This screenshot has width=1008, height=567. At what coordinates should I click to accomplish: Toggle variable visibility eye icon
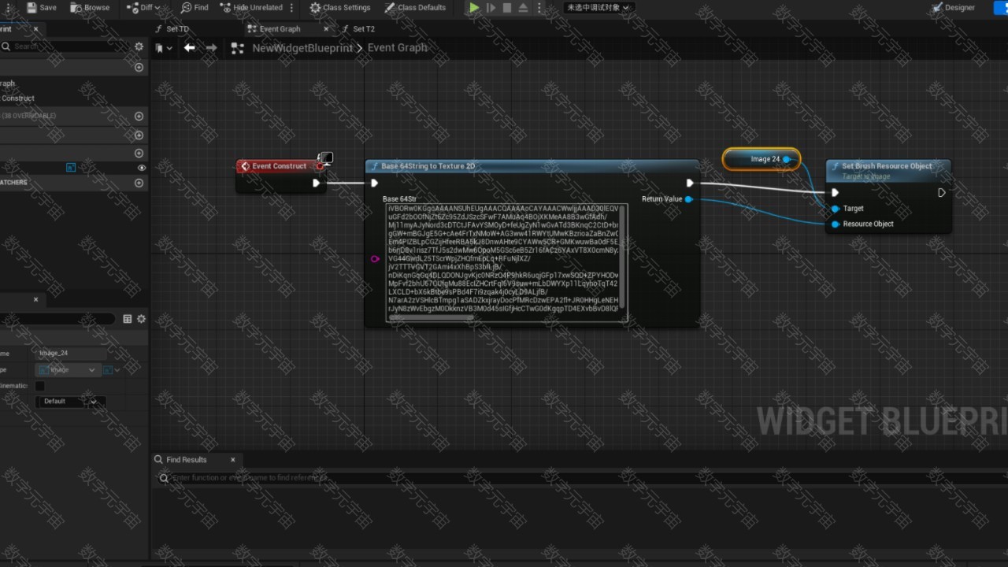[x=142, y=168]
